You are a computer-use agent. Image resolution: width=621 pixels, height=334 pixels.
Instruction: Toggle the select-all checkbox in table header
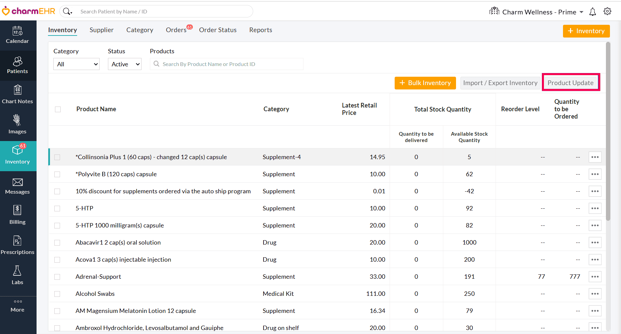point(58,109)
